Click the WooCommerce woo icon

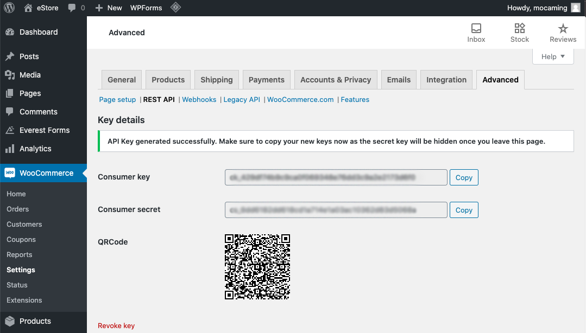[10, 173]
